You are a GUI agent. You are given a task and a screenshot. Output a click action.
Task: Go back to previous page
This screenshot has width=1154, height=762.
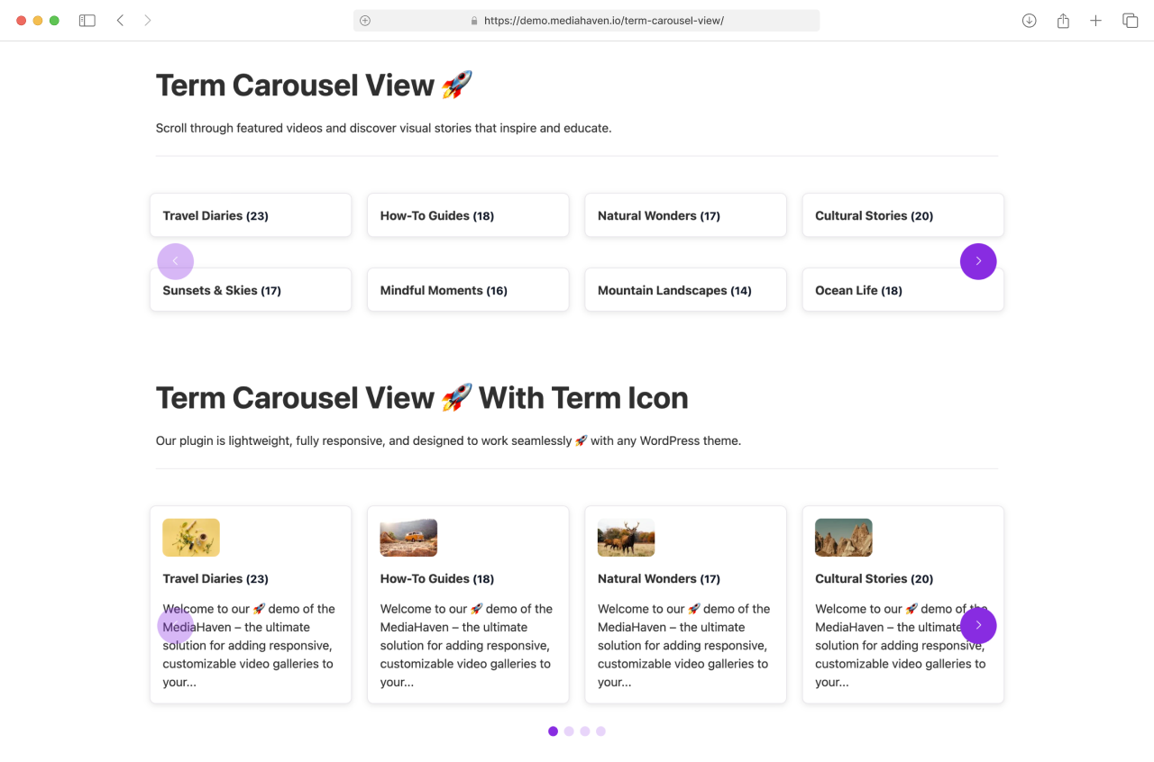(x=120, y=21)
